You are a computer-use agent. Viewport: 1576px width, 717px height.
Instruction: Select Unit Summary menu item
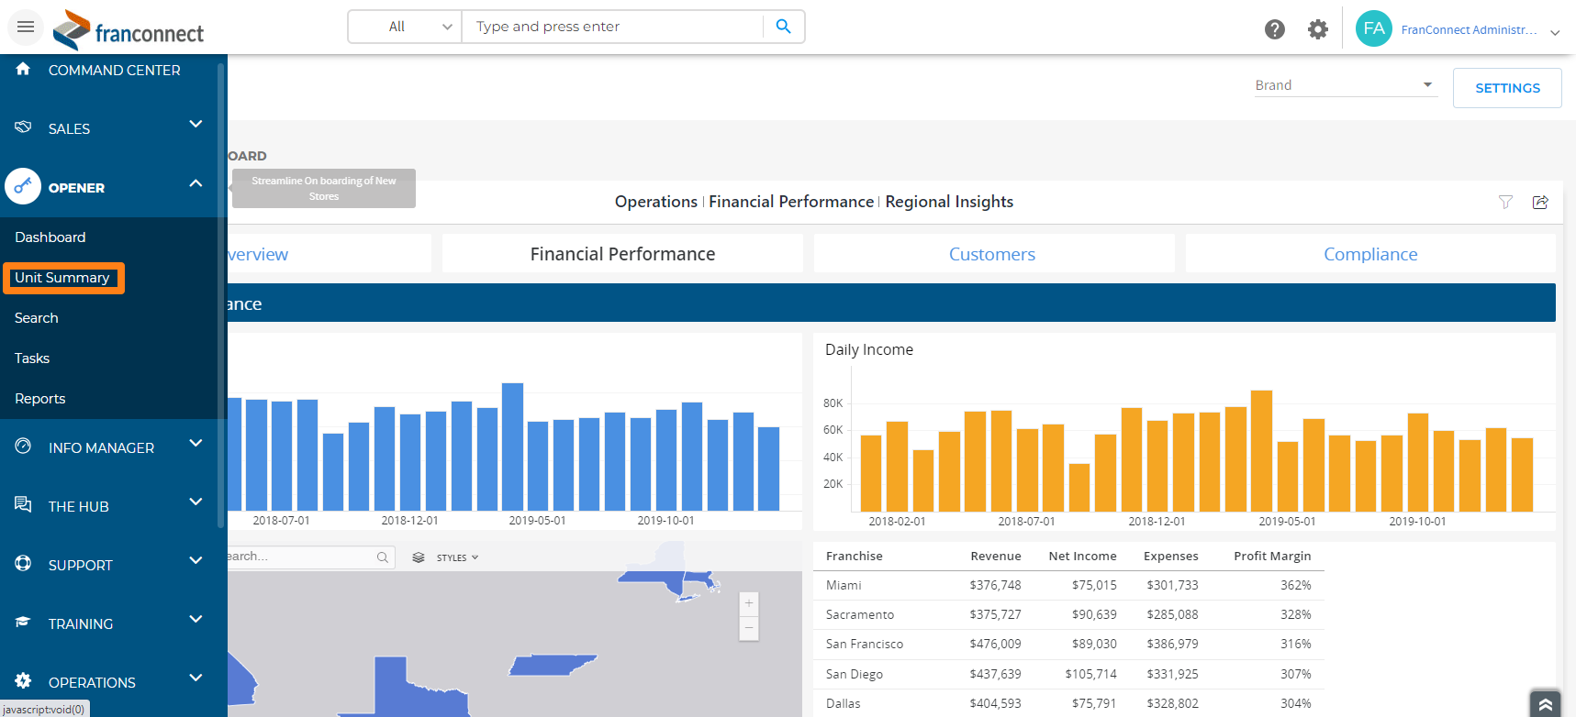click(x=62, y=278)
